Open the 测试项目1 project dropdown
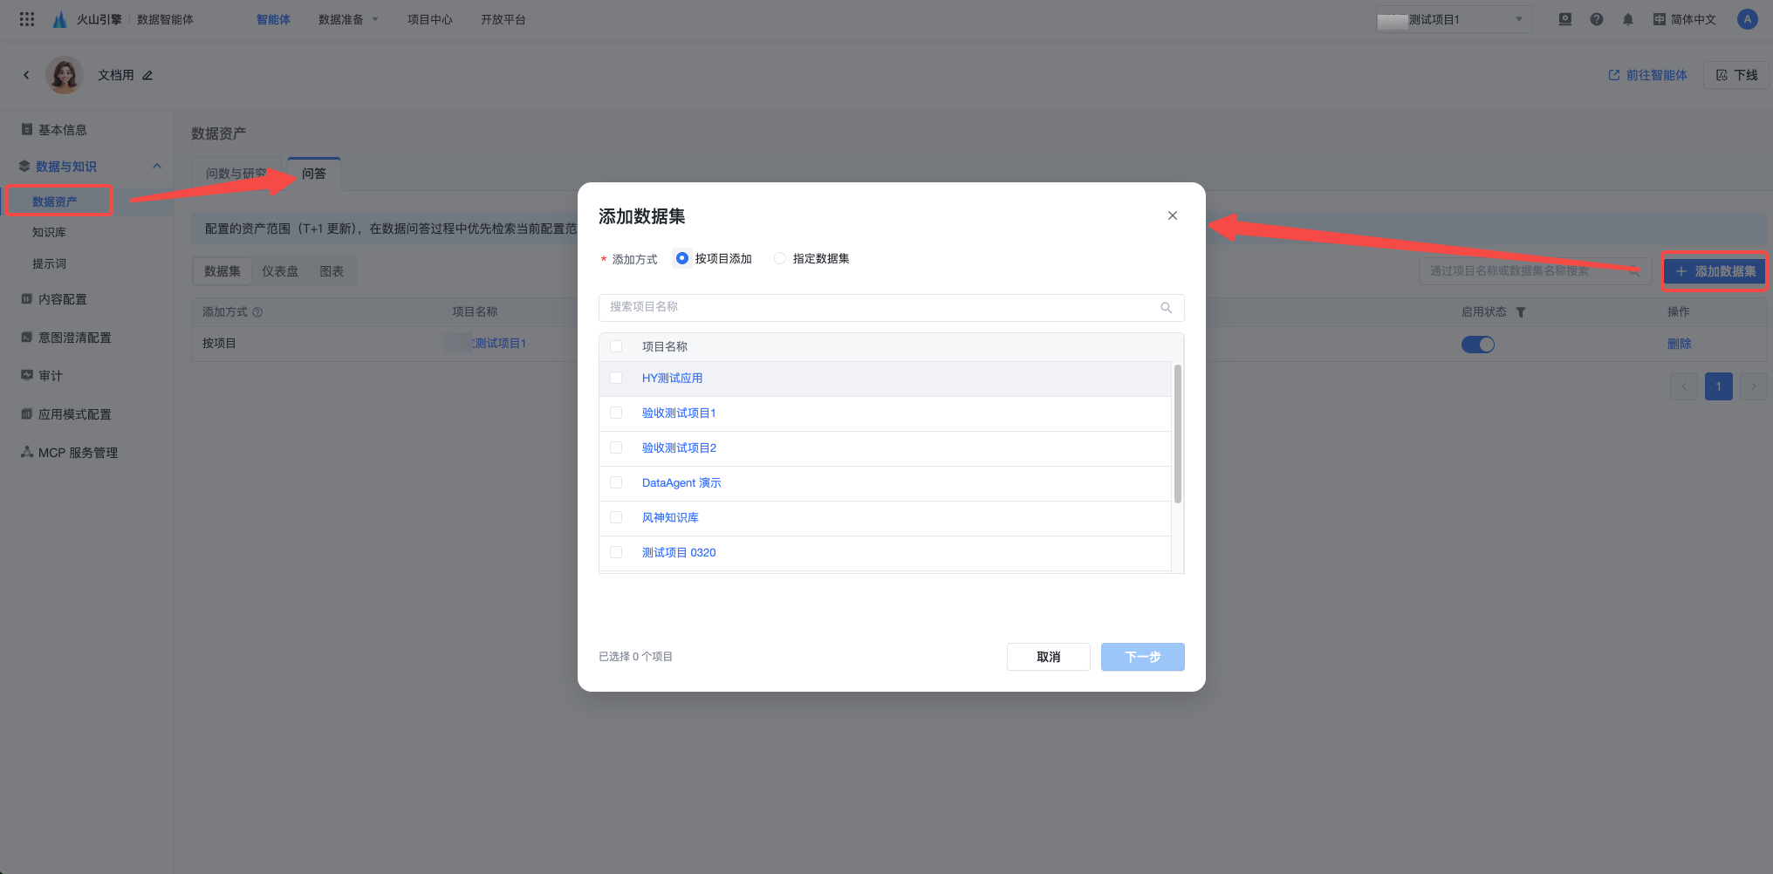 [x=1454, y=19]
